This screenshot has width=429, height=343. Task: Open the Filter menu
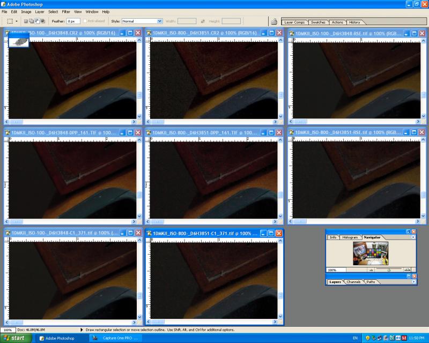[66, 12]
